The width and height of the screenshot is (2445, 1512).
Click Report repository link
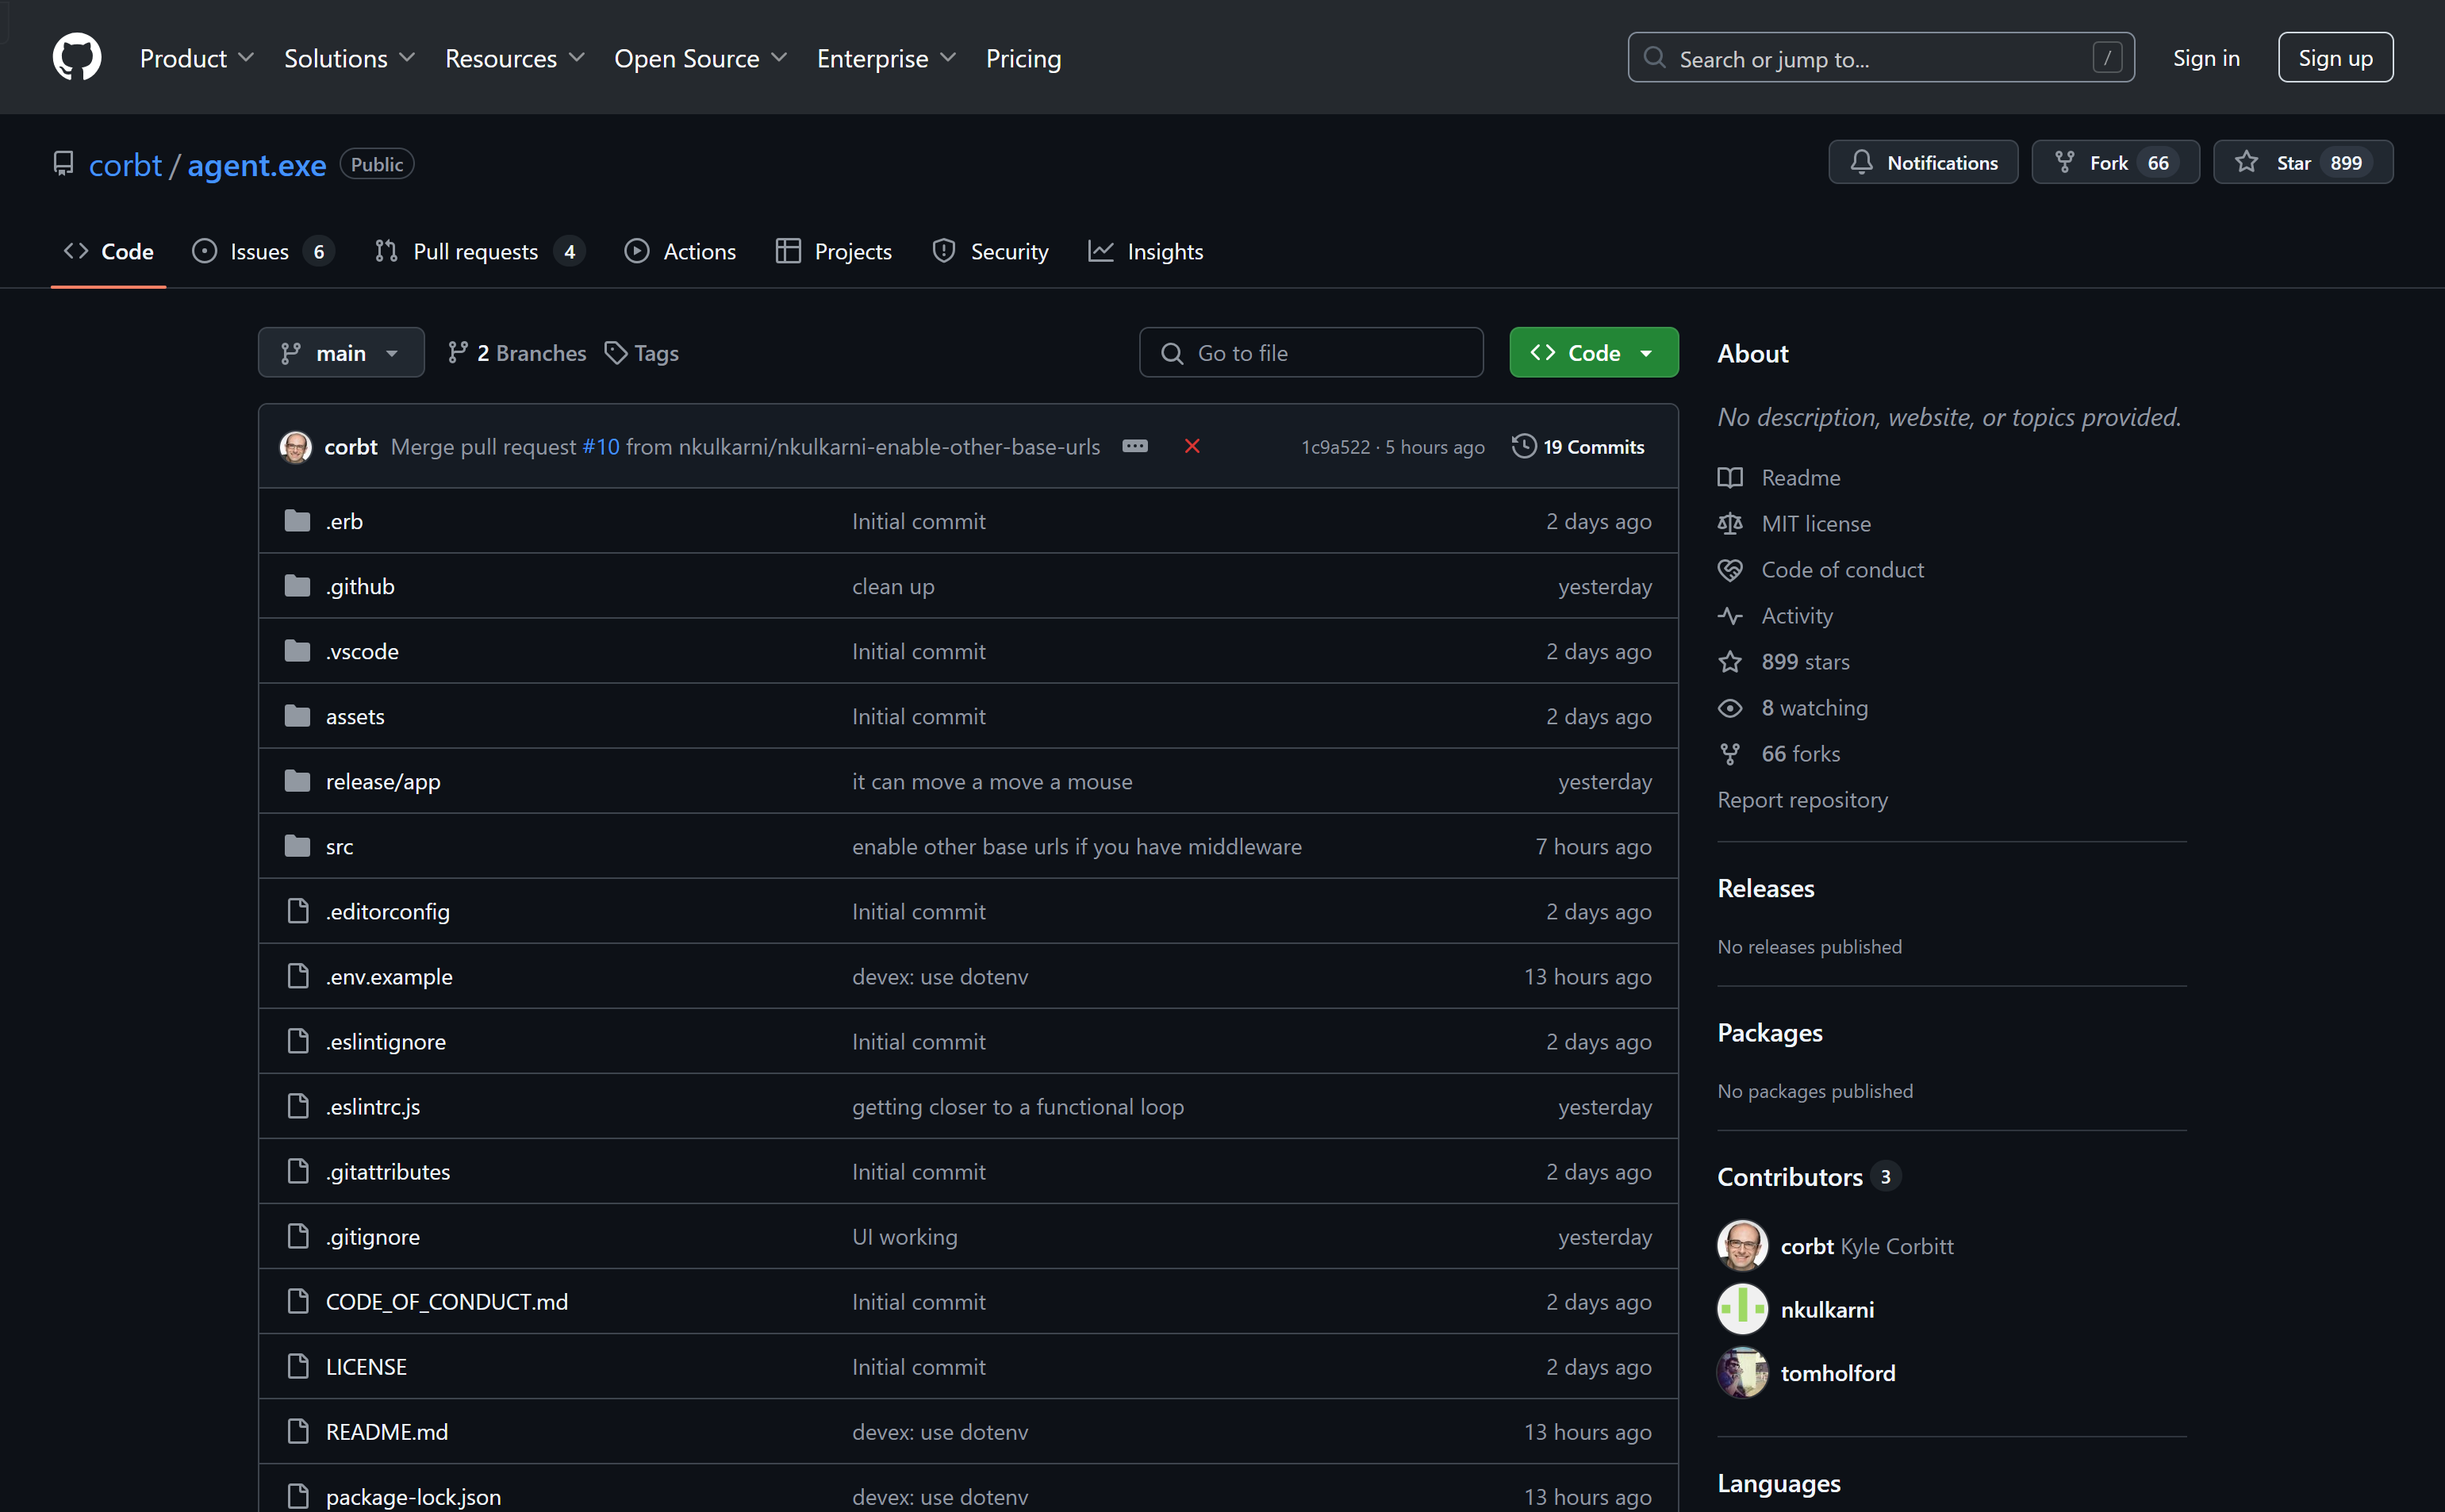(x=1802, y=800)
